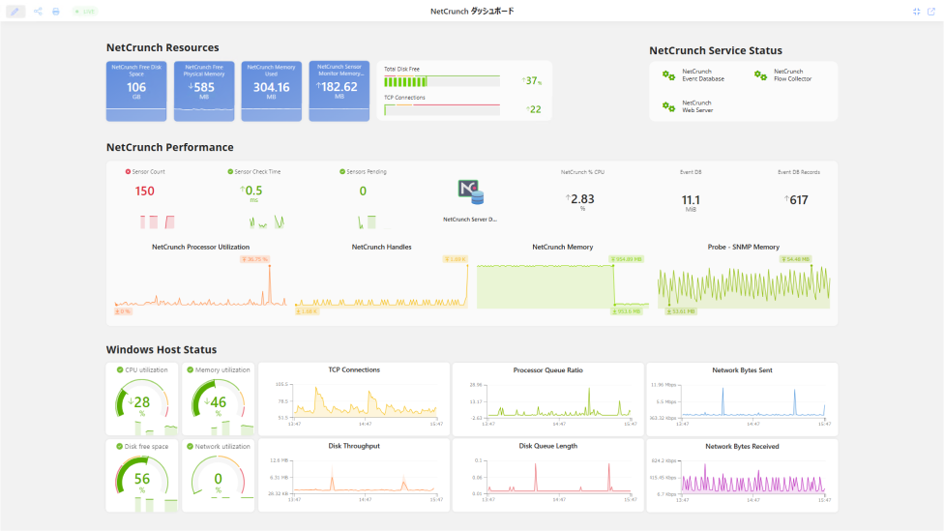Click the print icon in top bar

click(56, 12)
